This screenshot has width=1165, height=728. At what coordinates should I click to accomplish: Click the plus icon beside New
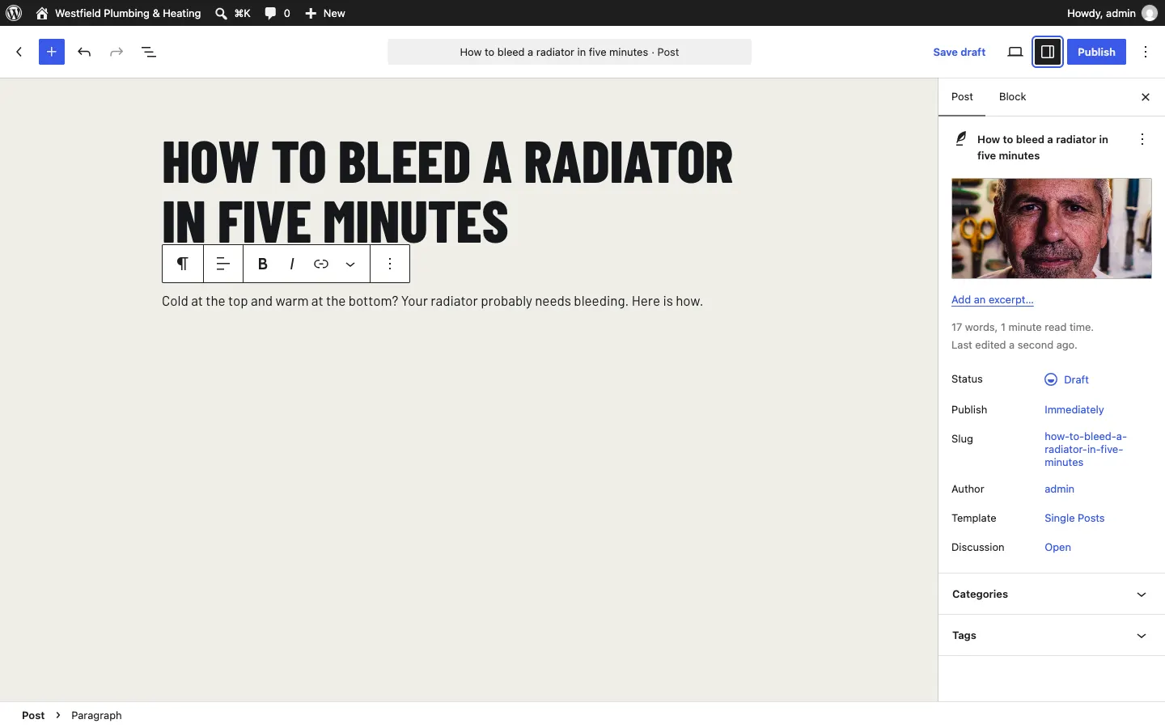coord(311,13)
